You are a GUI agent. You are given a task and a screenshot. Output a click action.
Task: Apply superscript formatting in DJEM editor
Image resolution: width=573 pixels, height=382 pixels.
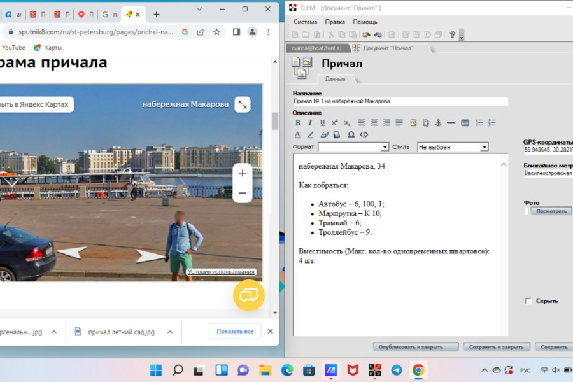pyautogui.click(x=335, y=123)
